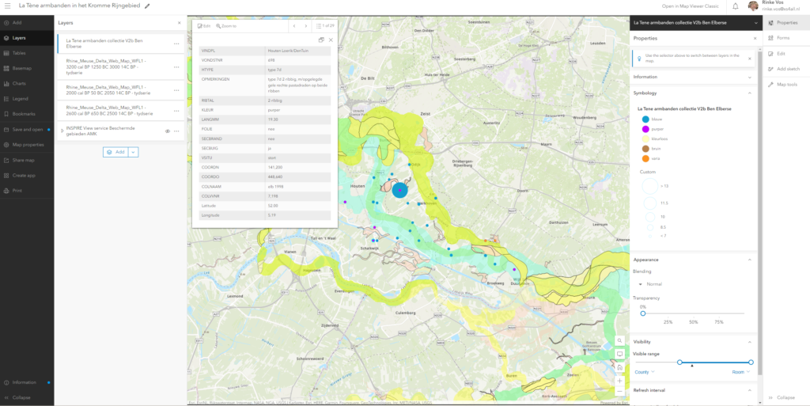
Task: Click the map search magnifier button
Action: pos(619,341)
